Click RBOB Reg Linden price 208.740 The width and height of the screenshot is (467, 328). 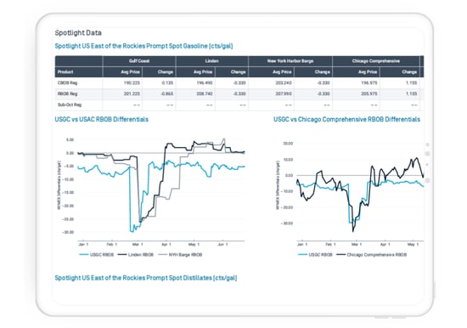pos(205,93)
